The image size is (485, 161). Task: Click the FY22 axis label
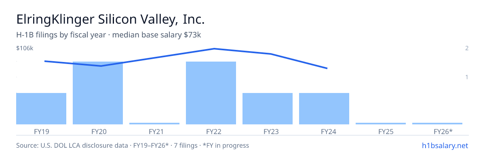(213, 131)
